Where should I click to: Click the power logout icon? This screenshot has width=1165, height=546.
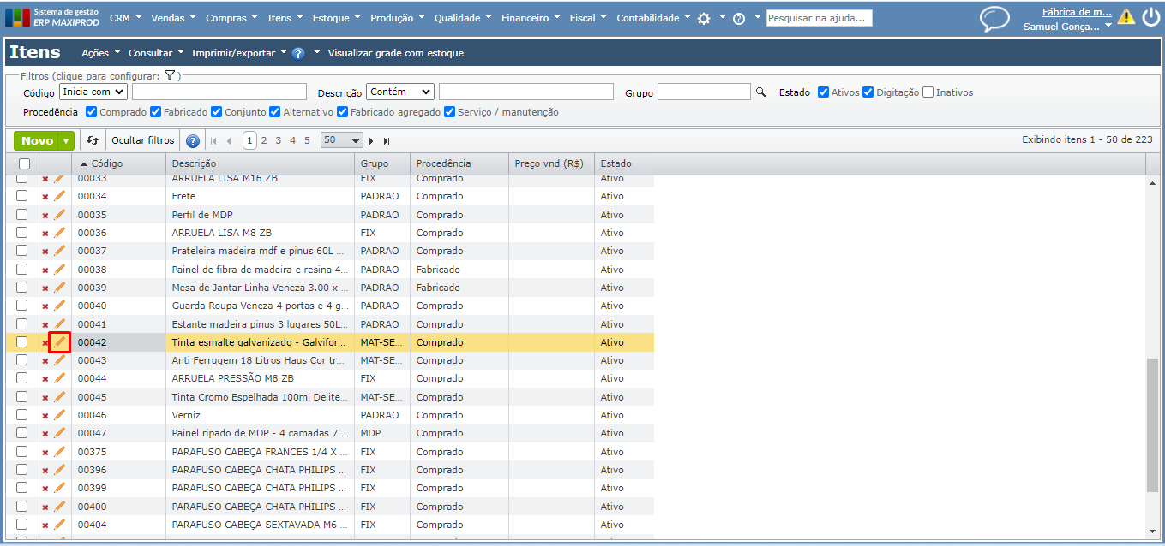[x=1150, y=17]
